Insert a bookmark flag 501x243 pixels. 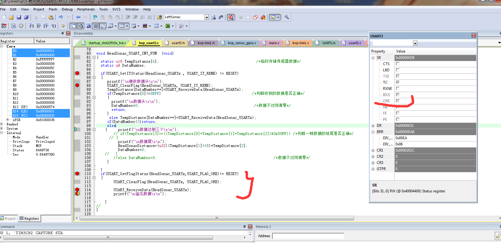point(95,17)
